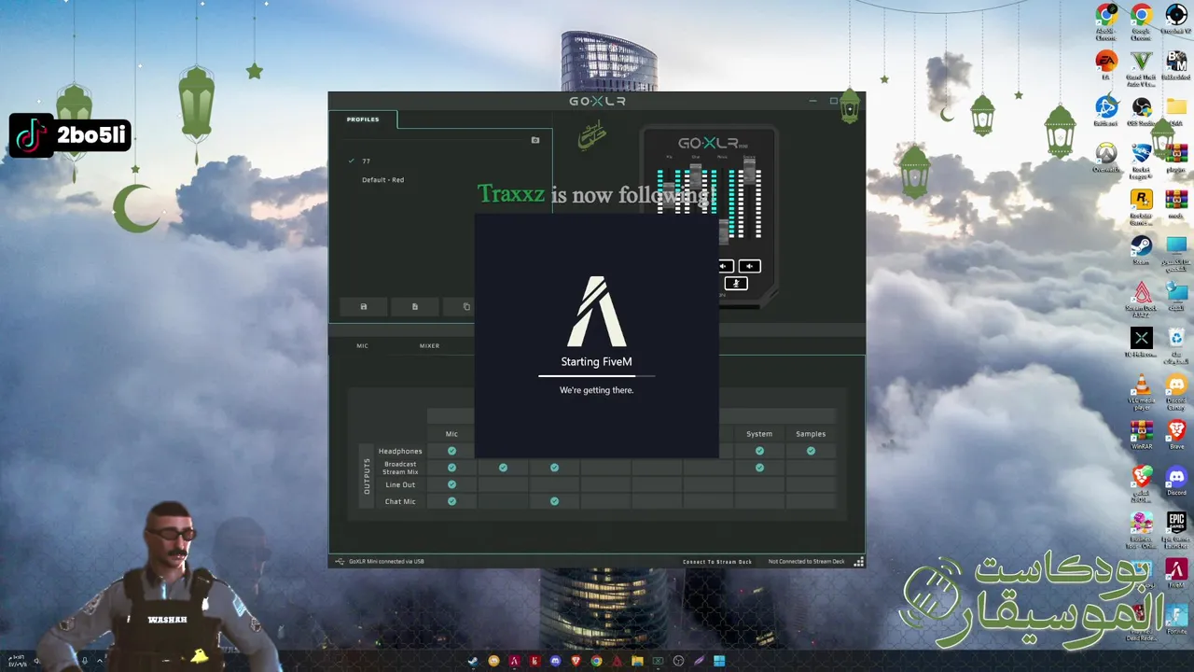The image size is (1194, 672).
Task: Toggle Chat Mic routing for Mic column
Action: 451,501
